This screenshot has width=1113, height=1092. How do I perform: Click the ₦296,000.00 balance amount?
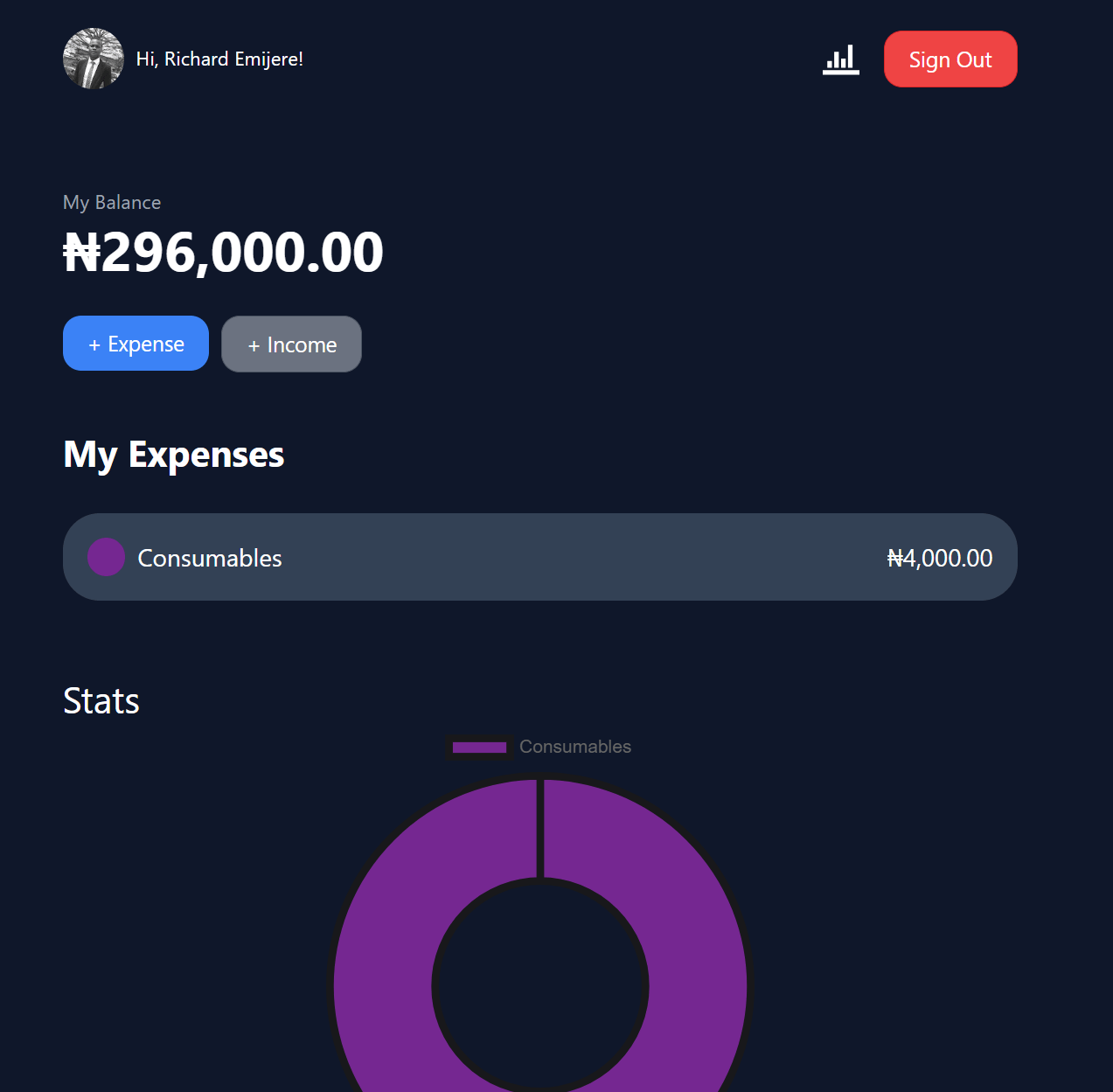click(x=224, y=253)
